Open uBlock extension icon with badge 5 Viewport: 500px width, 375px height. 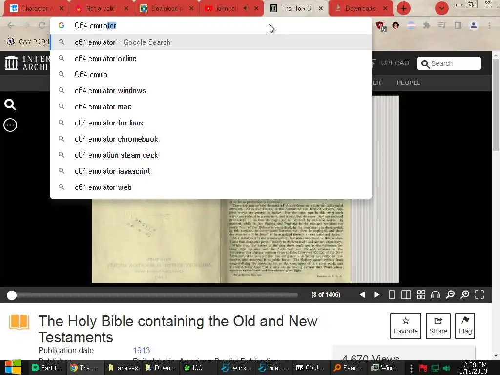click(x=381, y=26)
